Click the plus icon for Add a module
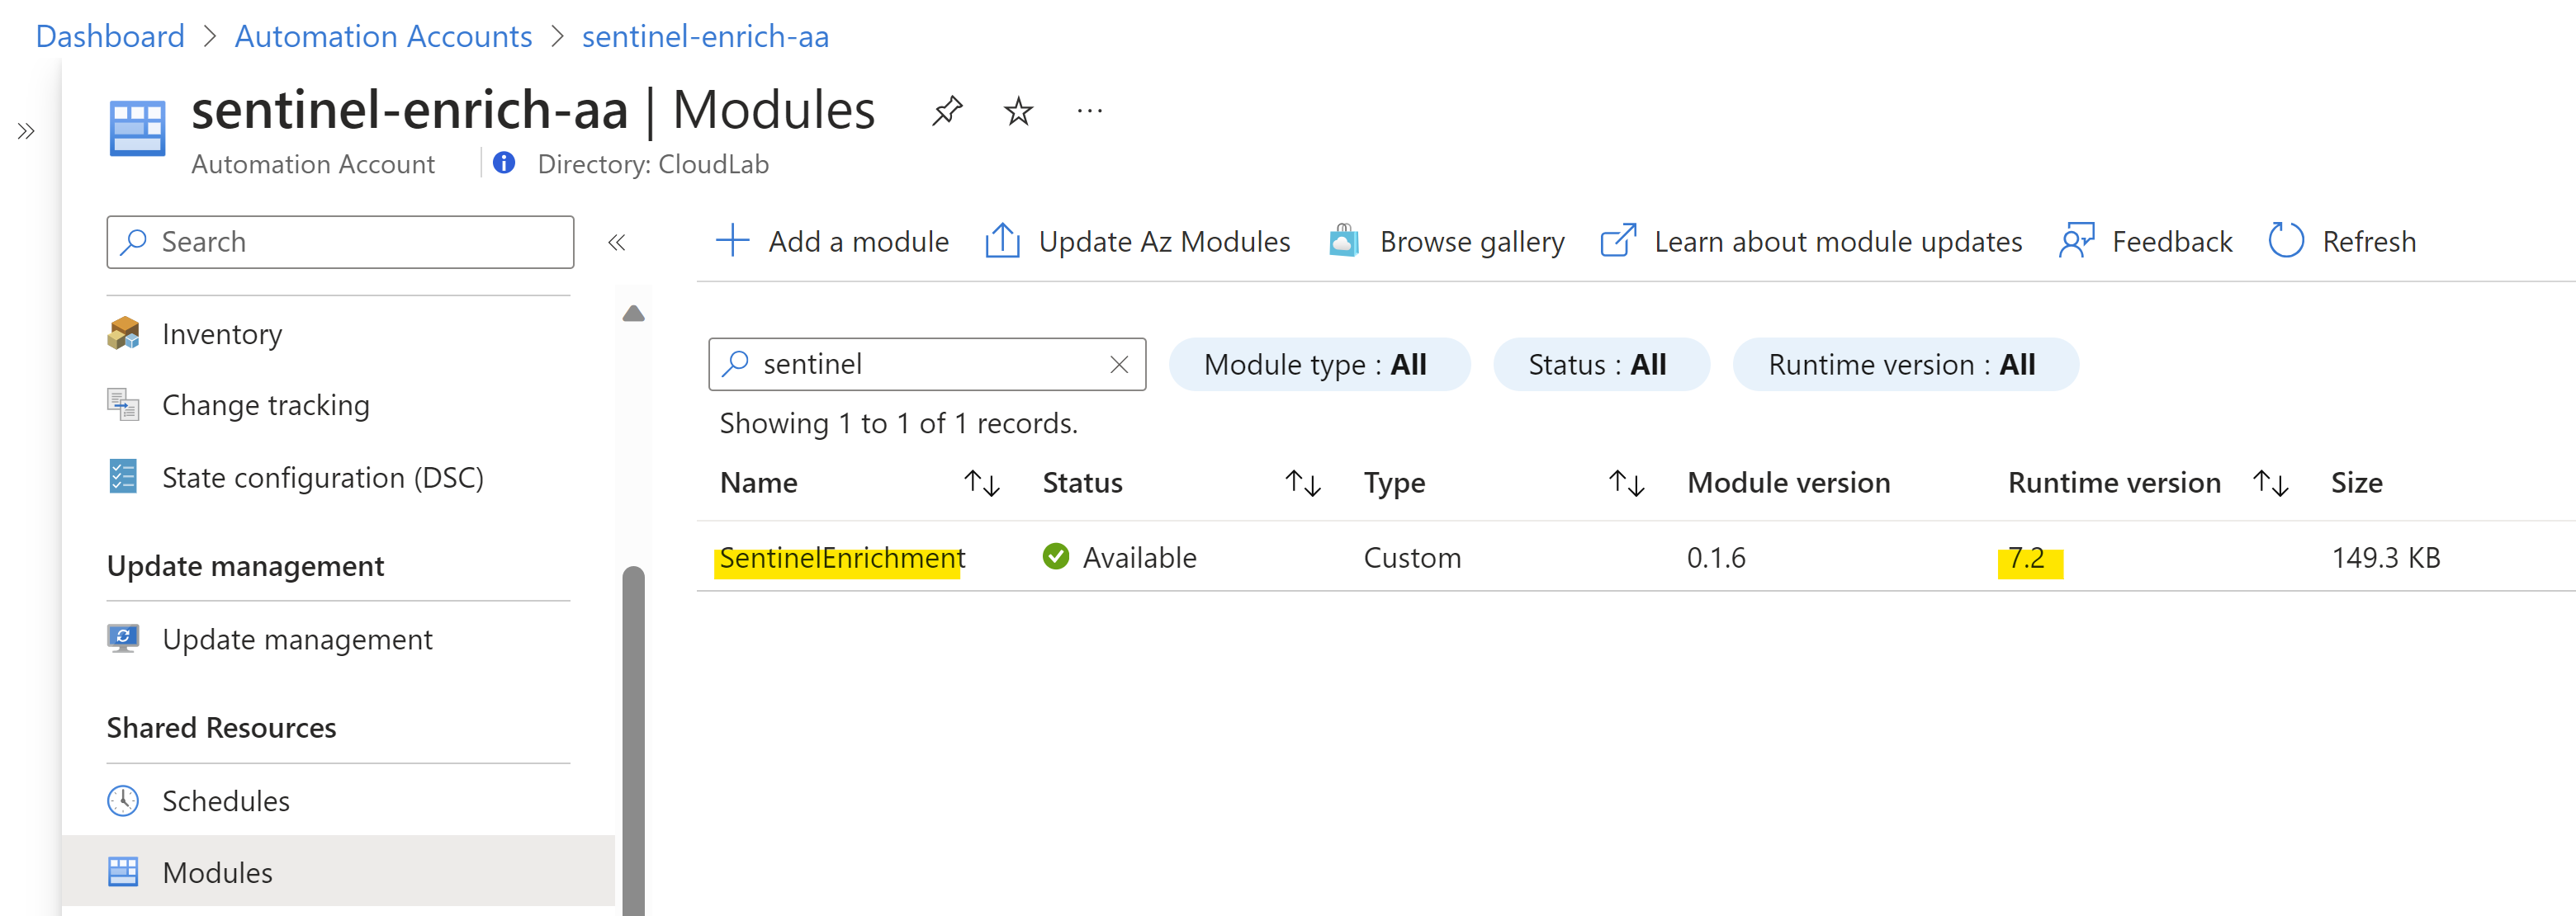Viewport: 2576px width, 916px height. coord(733,241)
